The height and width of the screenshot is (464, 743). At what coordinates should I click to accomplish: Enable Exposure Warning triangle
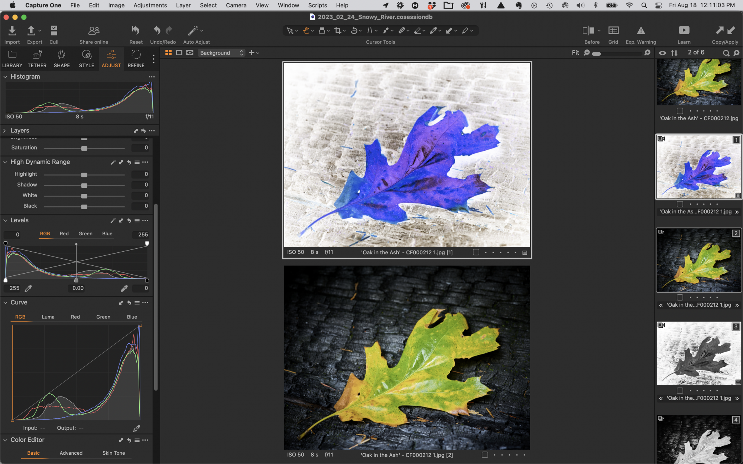641,30
